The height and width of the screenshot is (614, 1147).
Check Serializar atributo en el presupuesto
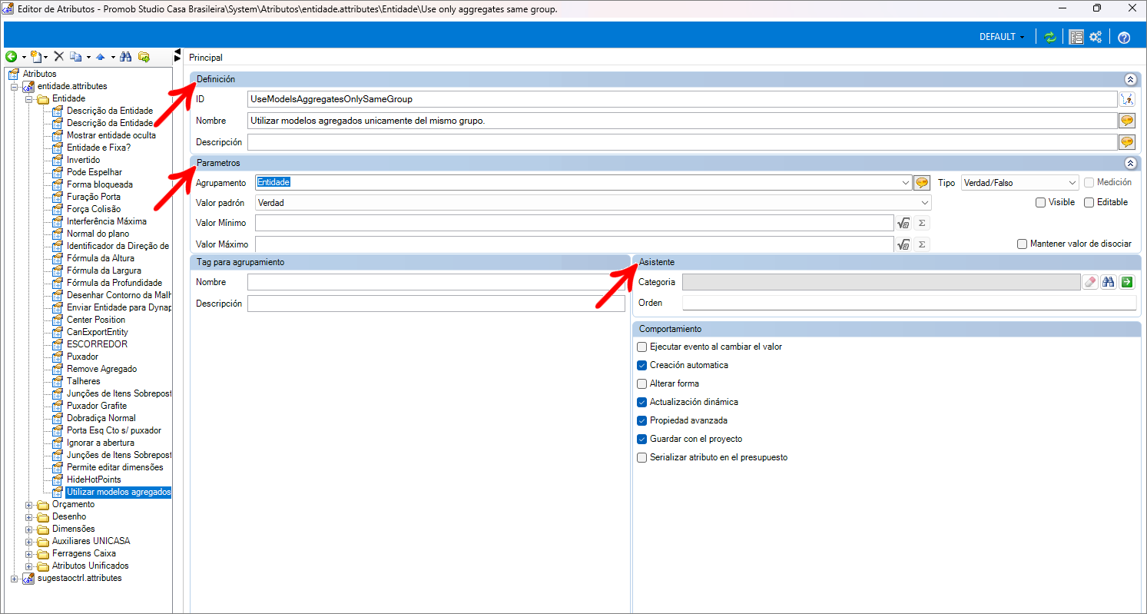pyautogui.click(x=642, y=457)
